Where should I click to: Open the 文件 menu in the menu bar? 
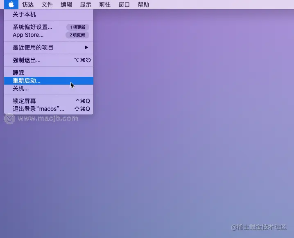pos(47,4)
